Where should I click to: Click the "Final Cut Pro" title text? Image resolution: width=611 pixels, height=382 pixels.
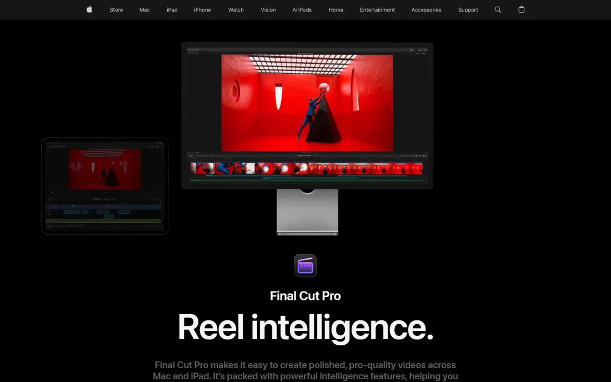(305, 296)
